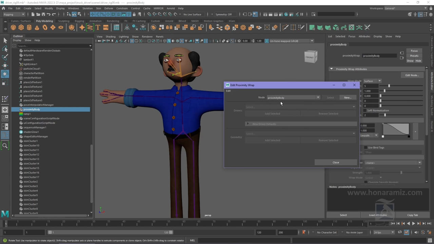Create a polygon sphere from the shelf
Viewport: 434px width, 244px height.
coord(14,27)
